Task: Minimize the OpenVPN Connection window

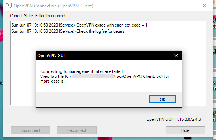Action: pos(171,6)
